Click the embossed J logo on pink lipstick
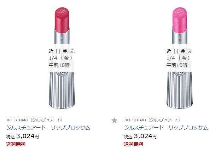The image size is (215, 150). pyautogui.click(x=179, y=13)
